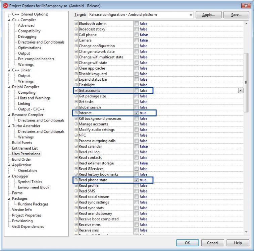The width and height of the screenshot is (254, 251).
Task: Click the scrollbar down arrow
Action: click(x=246, y=232)
